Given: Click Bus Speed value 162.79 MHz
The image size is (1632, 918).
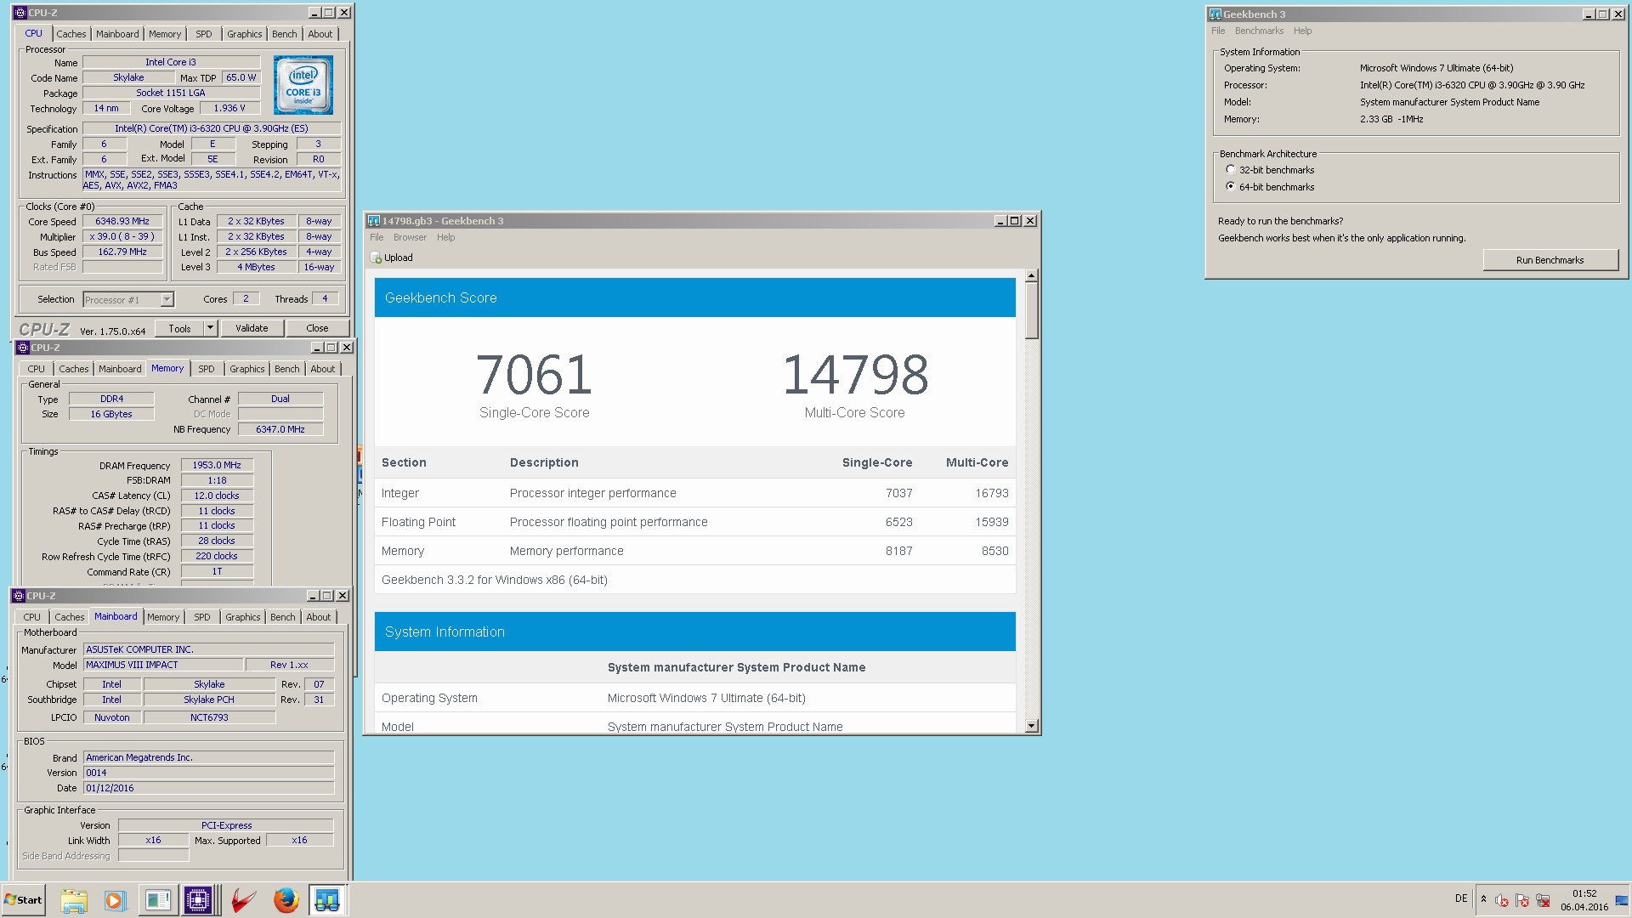Looking at the screenshot, I should (x=122, y=252).
